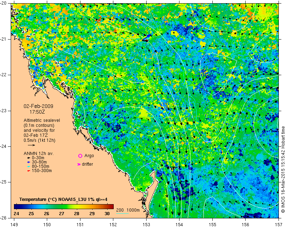286x228 pixels.
Task: Click longitude axis label '150'
Action: coord(47,225)
